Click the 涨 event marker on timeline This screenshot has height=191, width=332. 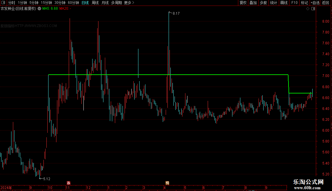(x=68, y=183)
